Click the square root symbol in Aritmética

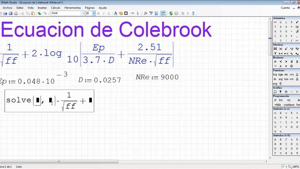[297, 31]
